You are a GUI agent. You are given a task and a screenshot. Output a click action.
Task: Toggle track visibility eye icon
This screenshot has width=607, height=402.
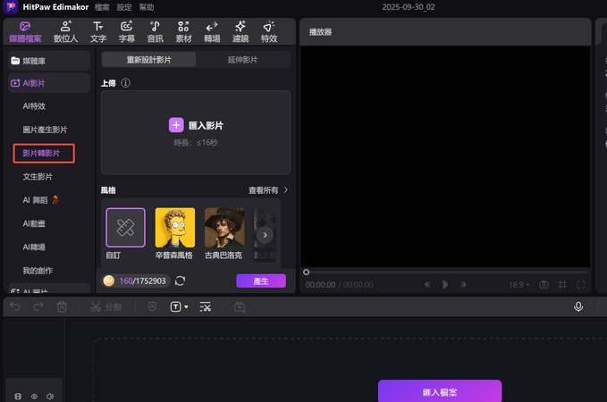click(x=34, y=396)
